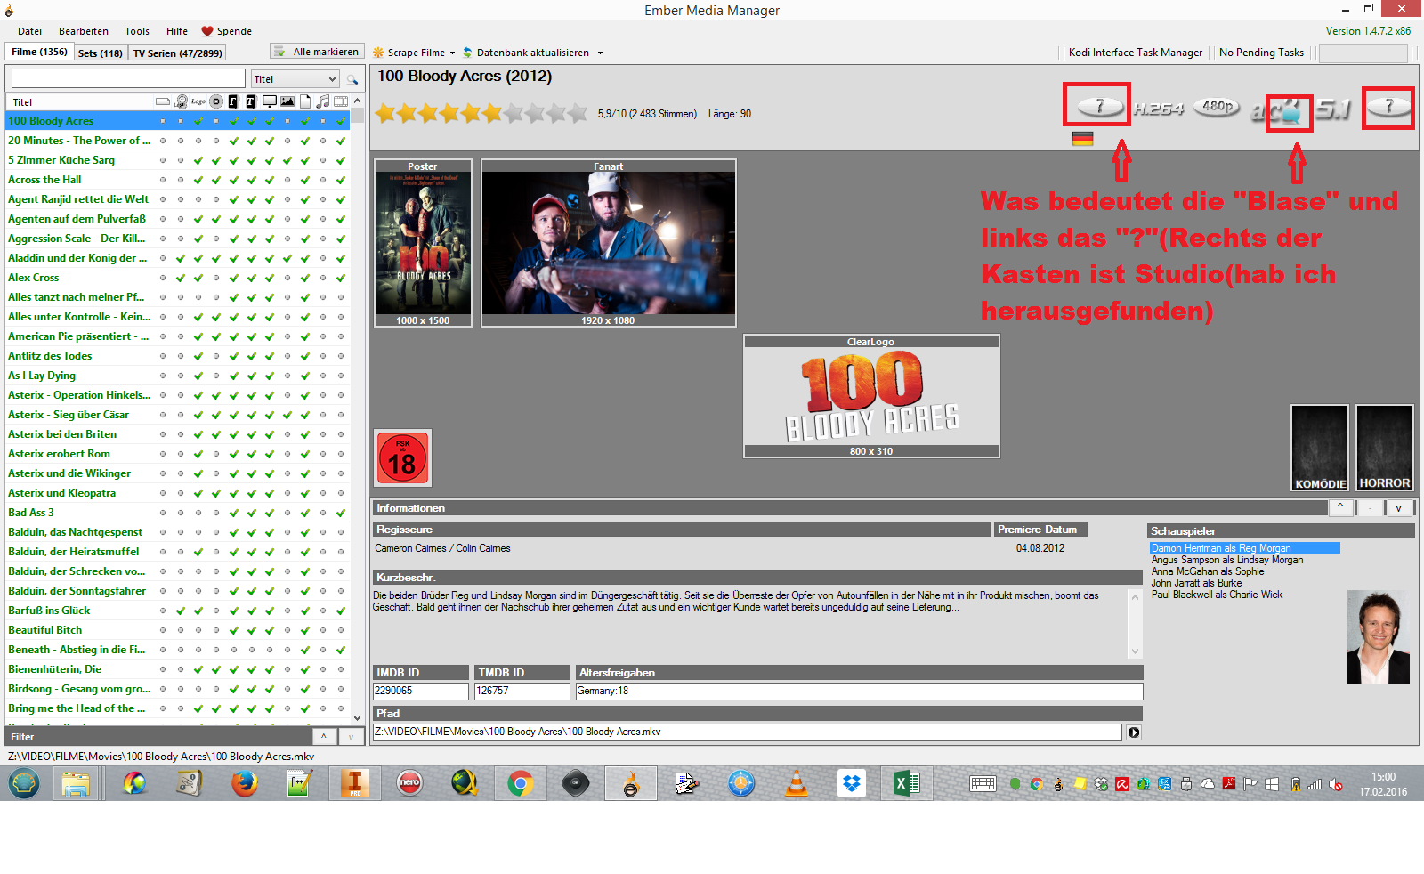This screenshot has width=1424, height=874.
Task: Open Nero from the taskbar
Action: pyautogui.click(x=409, y=783)
